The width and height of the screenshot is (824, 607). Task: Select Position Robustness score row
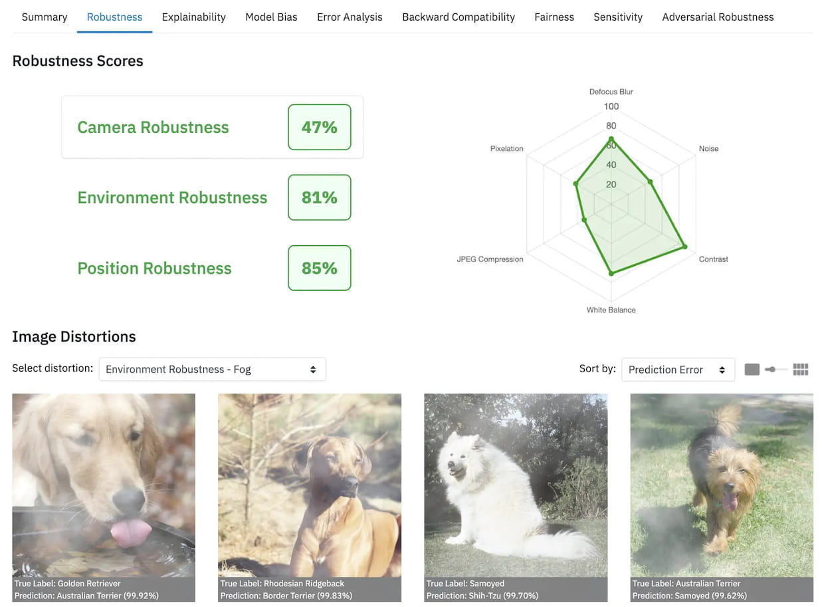click(213, 268)
